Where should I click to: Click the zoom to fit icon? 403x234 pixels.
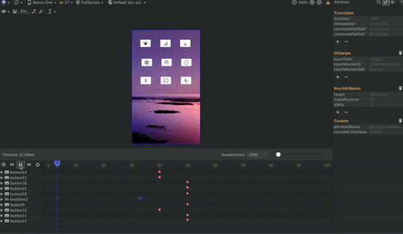tap(312, 3)
